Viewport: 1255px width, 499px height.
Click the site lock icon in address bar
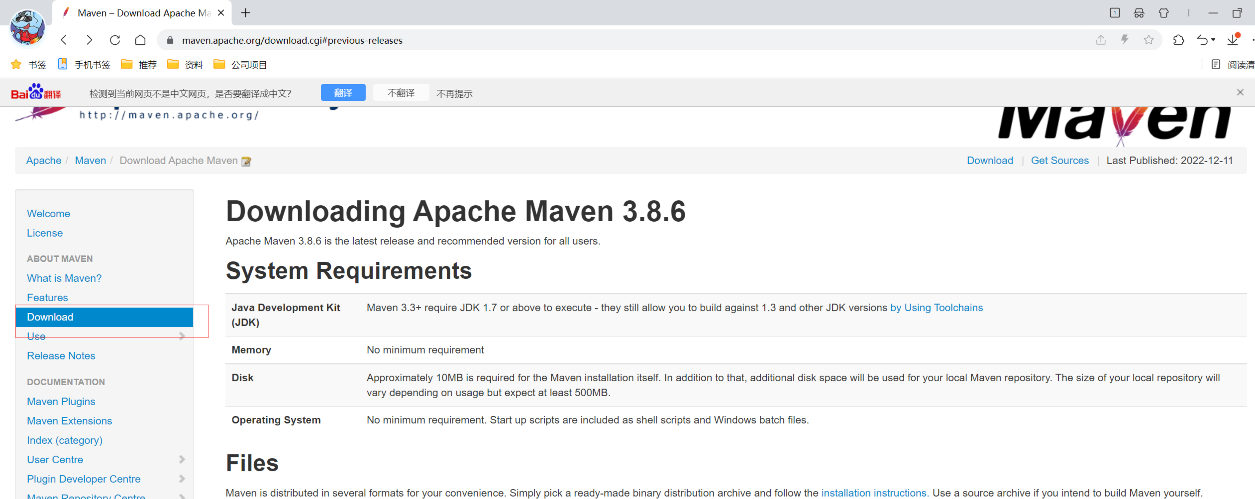170,40
